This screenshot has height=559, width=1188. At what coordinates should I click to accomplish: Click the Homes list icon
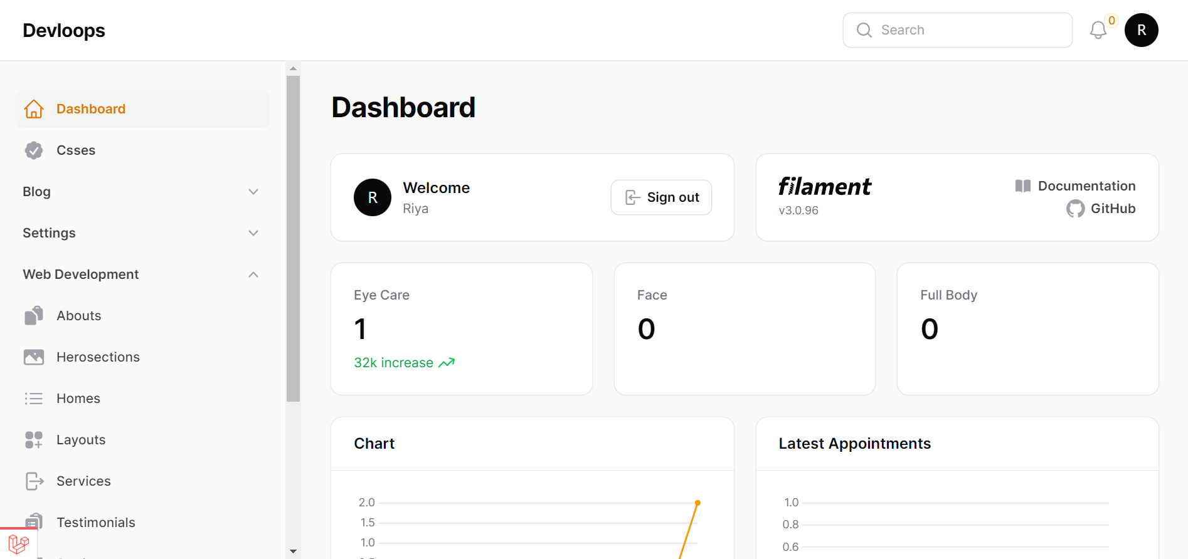click(x=34, y=399)
